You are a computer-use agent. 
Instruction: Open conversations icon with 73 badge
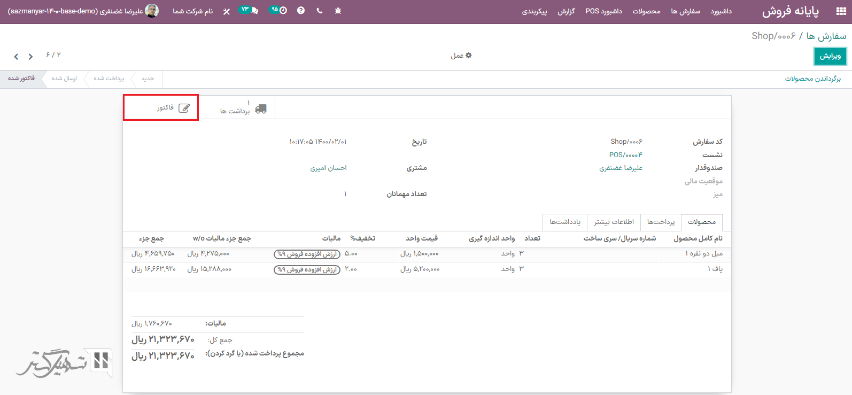(x=249, y=10)
